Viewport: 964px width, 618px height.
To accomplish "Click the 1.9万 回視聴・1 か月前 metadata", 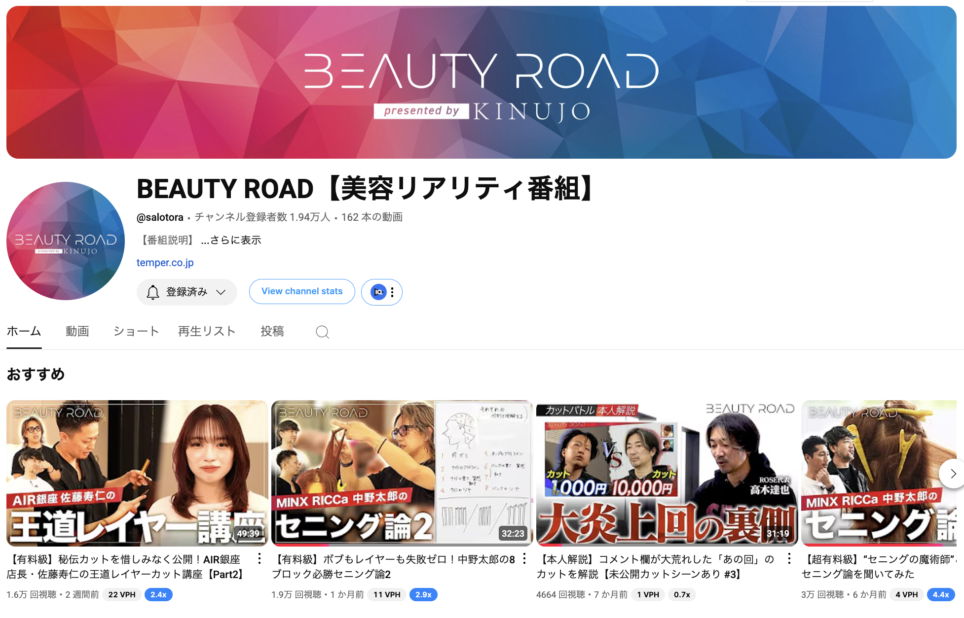I will (x=318, y=595).
